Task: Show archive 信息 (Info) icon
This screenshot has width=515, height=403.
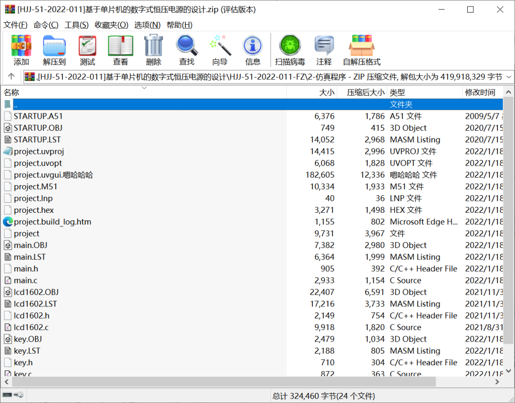Action: (x=252, y=50)
